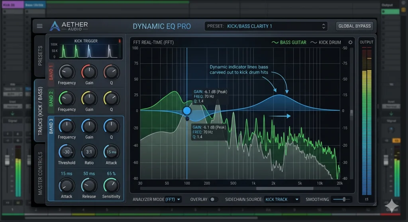The width and height of the screenshot is (408, 222).
Task: Click the Threshold knob showing -30
Action: coord(67,152)
